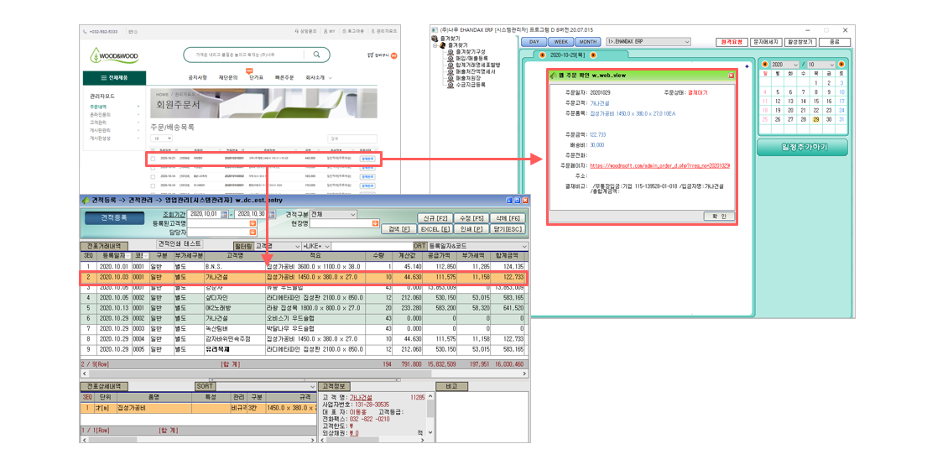Collapse the 즐겨찾기 tree node

point(435,45)
